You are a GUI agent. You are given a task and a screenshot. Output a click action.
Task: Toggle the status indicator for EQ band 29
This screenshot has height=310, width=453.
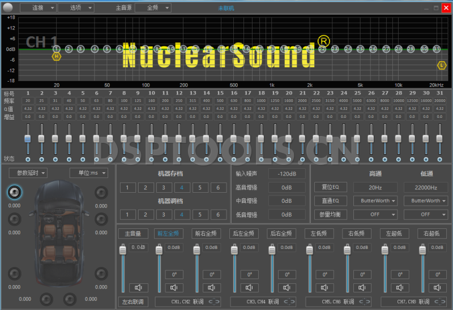412,159
